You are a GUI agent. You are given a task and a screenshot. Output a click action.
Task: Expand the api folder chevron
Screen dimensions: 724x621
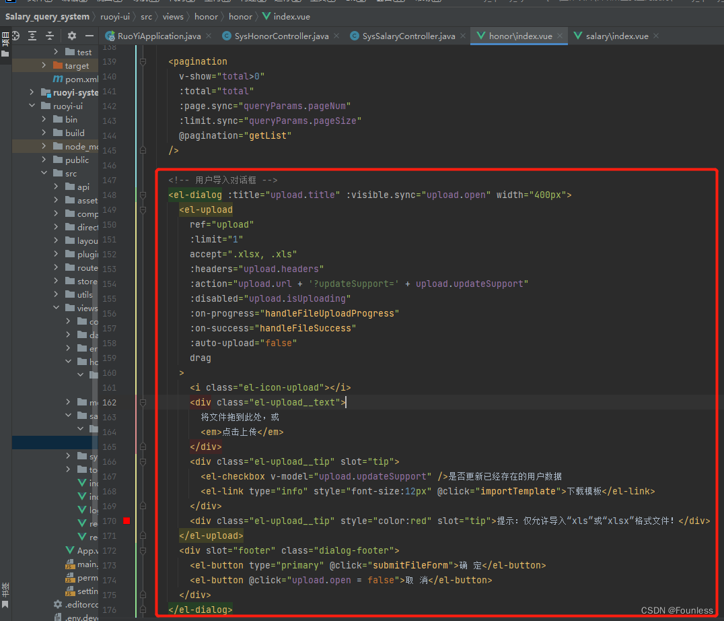56,186
